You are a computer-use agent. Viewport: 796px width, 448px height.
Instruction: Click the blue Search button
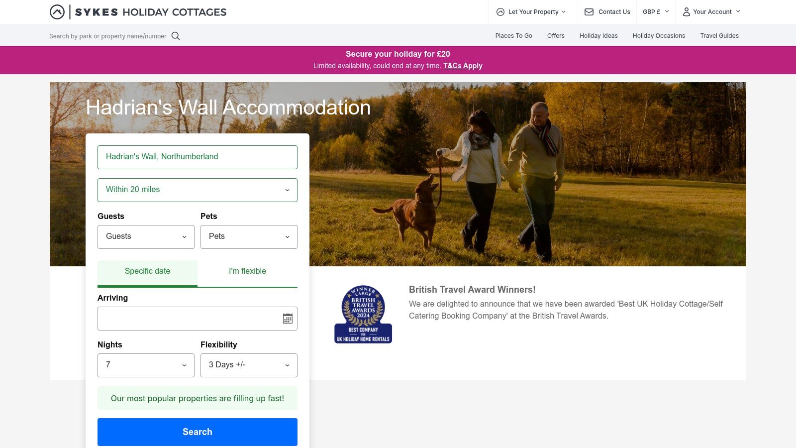point(198,432)
